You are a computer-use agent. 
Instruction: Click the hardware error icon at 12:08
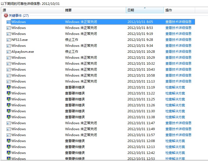click(x=9, y=141)
